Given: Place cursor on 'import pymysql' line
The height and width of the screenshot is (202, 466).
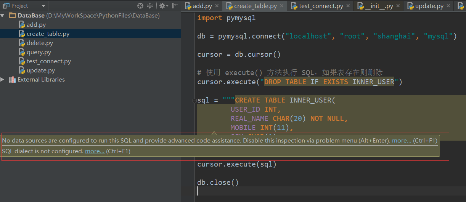Looking at the screenshot, I should pos(227,18).
